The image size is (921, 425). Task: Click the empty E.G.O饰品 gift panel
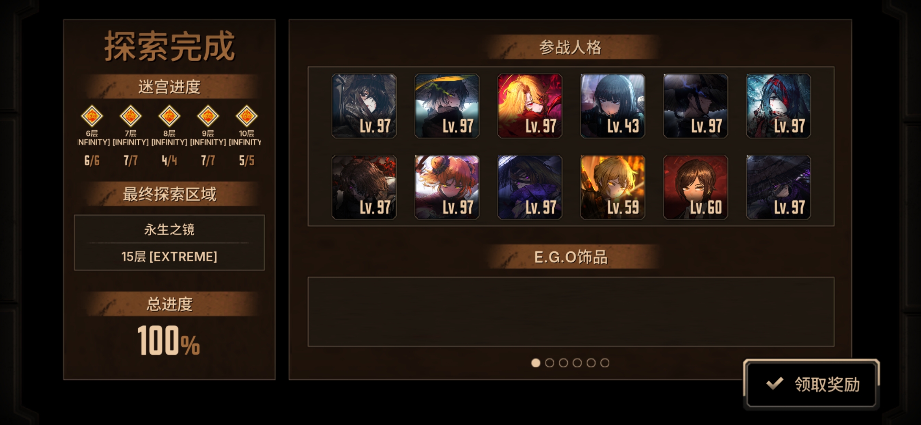click(x=571, y=312)
